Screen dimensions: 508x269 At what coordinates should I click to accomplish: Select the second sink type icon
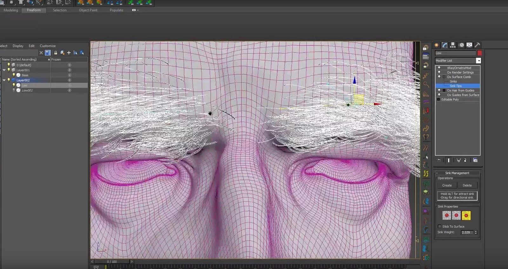click(x=456, y=215)
